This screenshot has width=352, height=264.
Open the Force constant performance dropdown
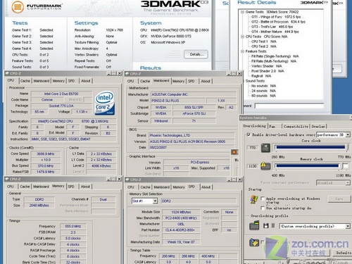348,182
